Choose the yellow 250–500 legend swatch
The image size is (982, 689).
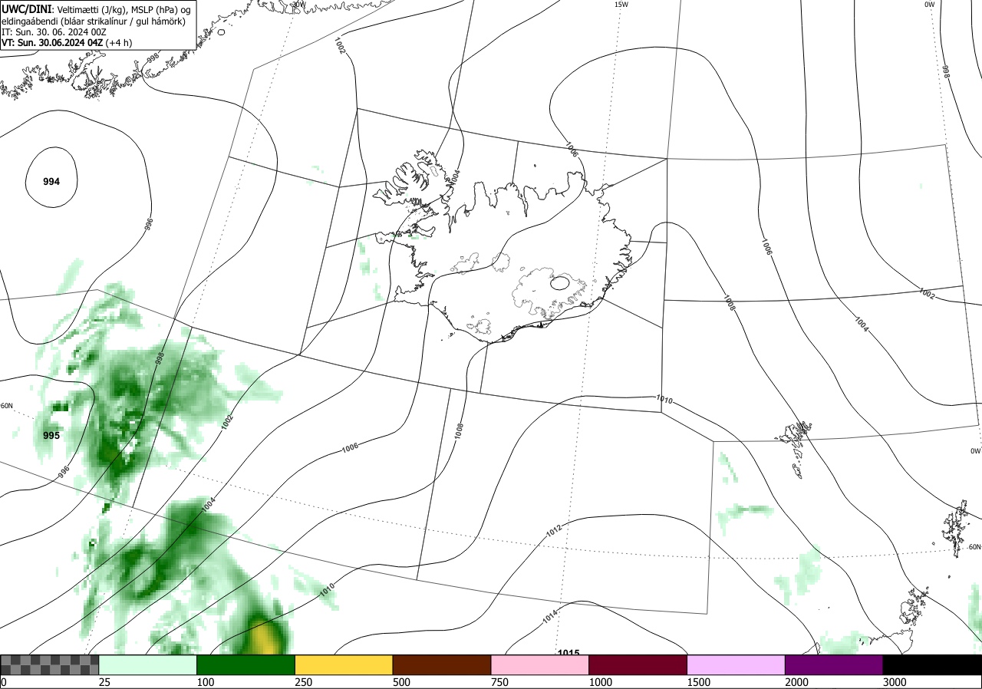coord(344,665)
